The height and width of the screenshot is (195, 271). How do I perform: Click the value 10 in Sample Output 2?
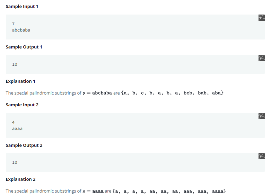15,162
